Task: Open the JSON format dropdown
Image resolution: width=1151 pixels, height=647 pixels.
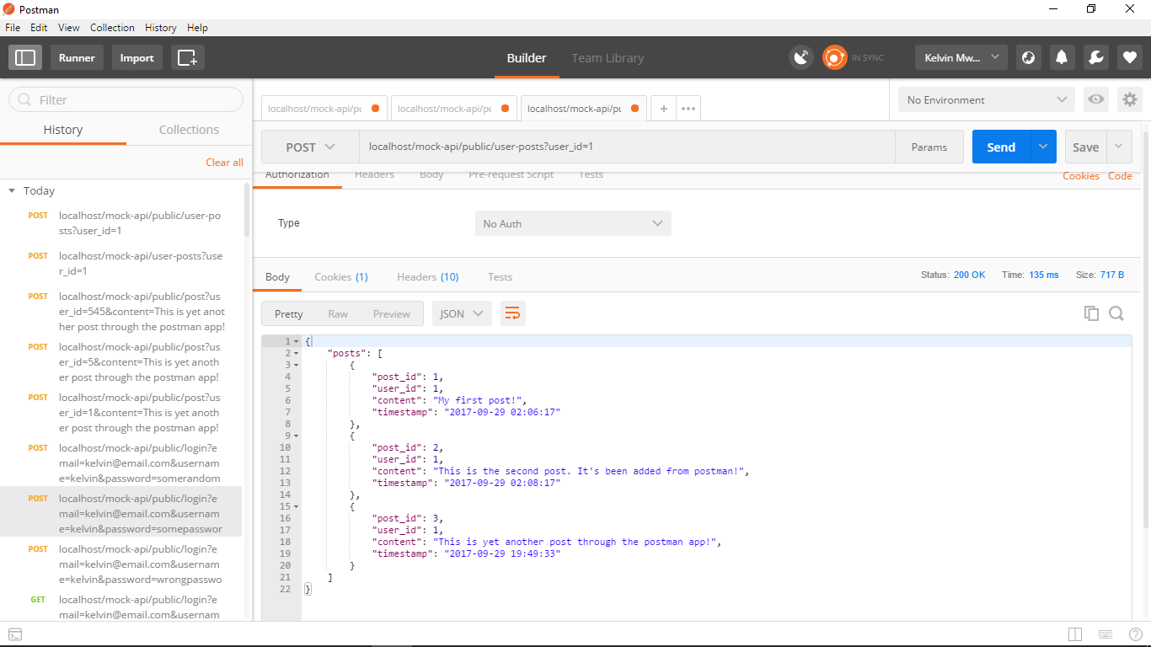Action: click(x=462, y=313)
